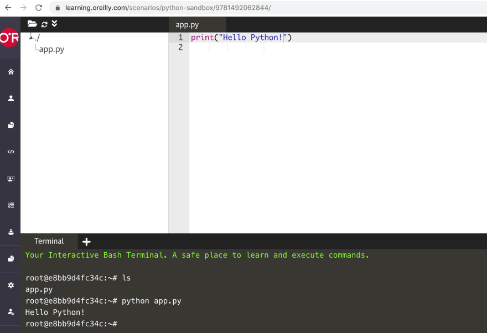Click line number 2 in gutter
The image size is (487, 333).
pyautogui.click(x=180, y=48)
